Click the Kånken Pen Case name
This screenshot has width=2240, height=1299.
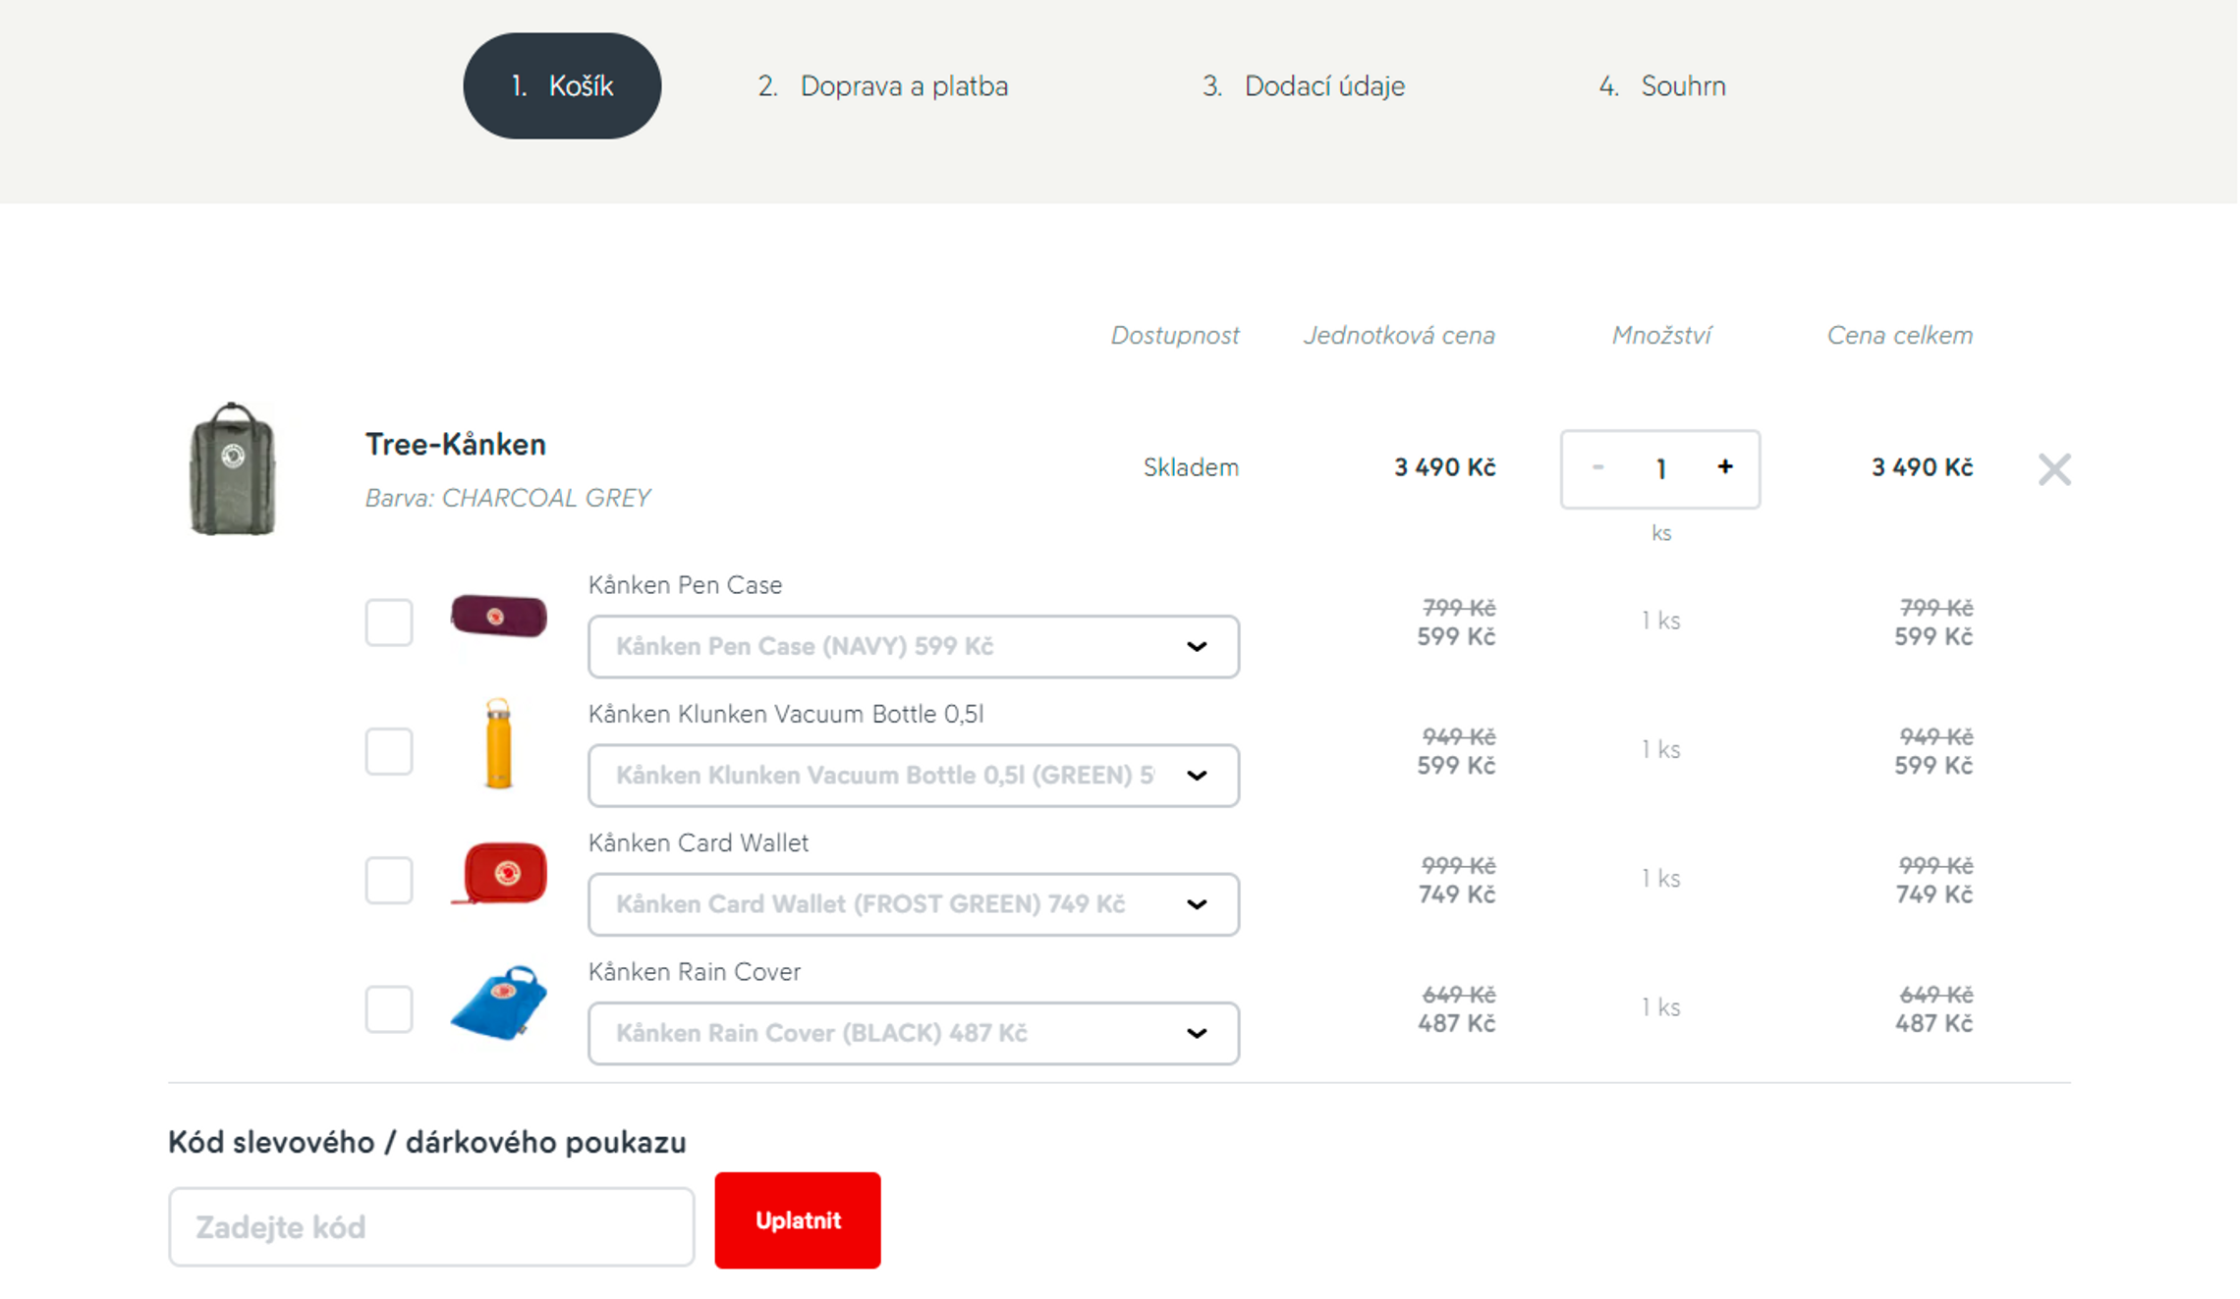click(686, 585)
